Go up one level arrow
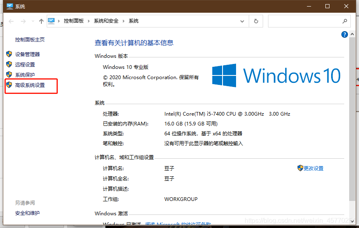This screenshot has height=228, width=359. pyautogui.click(x=41, y=21)
